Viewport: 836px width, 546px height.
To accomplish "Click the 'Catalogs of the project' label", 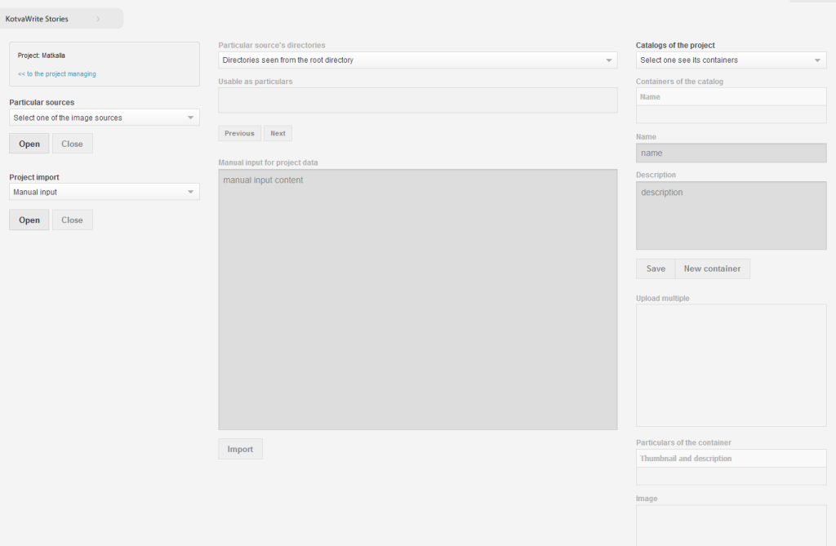I will tap(675, 46).
